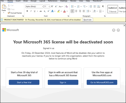Screen dimensions: 126x103
Task: Toggle italic formatting
Action: (x=31, y=11)
